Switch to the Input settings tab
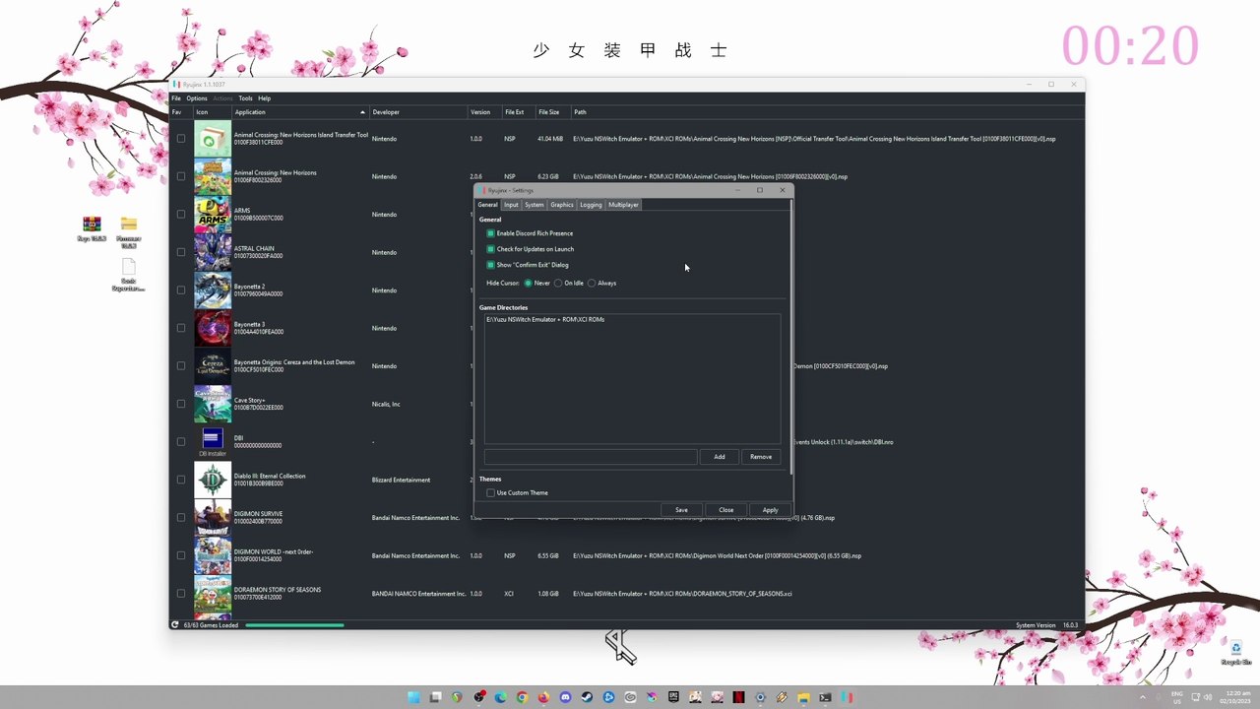This screenshot has height=709, width=1260. (511, 205)
